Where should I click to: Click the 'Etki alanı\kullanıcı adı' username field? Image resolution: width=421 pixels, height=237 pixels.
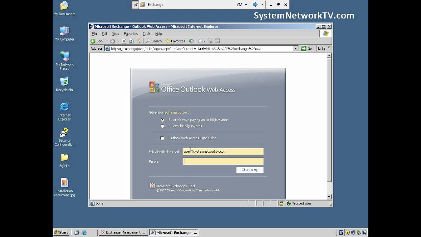(x=223, y=152)
